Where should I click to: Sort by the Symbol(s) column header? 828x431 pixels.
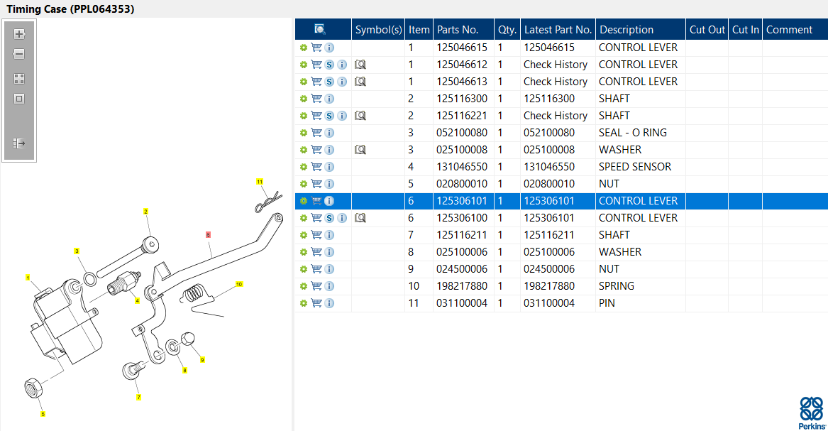click(x=378, y=30)
